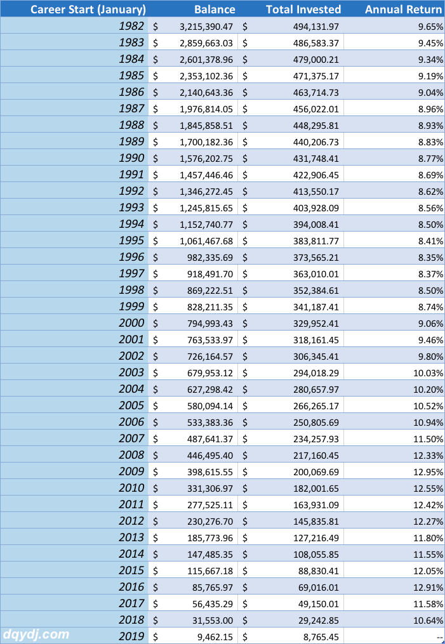Select the Total Invested column header
Image resolution: width=445 pixels, height=644 pixels.
291,9
